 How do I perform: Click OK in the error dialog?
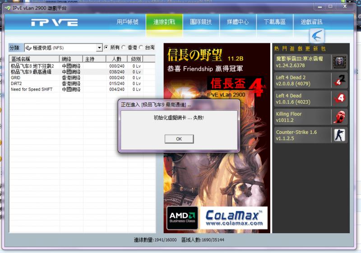179,139
